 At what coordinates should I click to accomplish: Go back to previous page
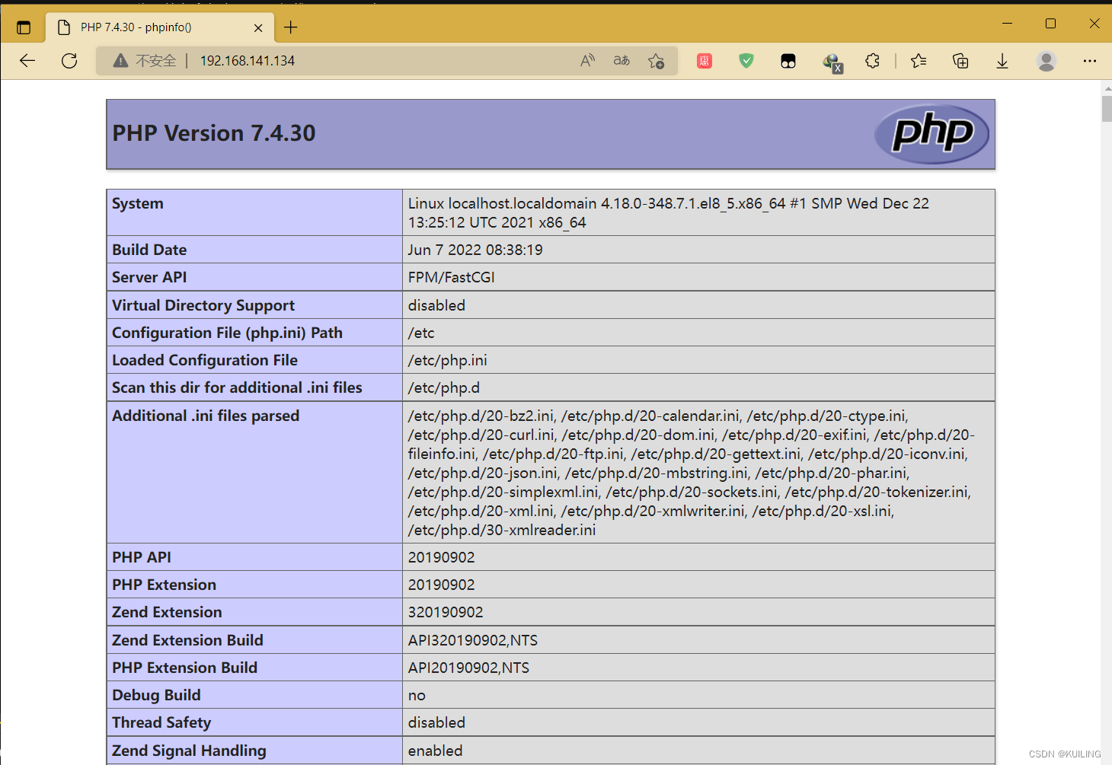[x=27, y=61]
